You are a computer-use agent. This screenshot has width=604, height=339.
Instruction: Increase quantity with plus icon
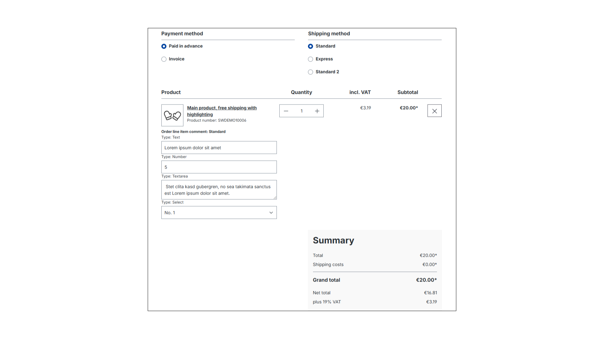pyautogui.click(x=317, y=111)
